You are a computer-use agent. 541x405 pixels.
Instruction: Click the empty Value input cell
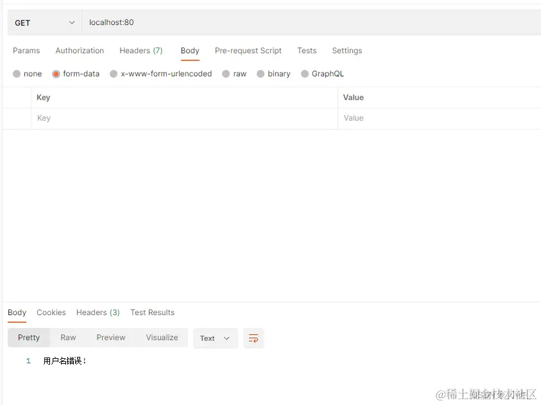pos(440,118)
